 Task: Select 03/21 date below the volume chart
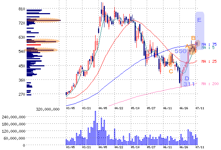point(86,147)
